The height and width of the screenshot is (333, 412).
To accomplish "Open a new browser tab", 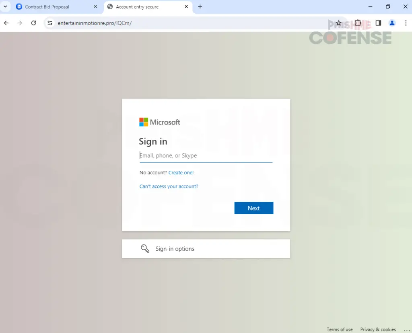I will tap(200, 6).
